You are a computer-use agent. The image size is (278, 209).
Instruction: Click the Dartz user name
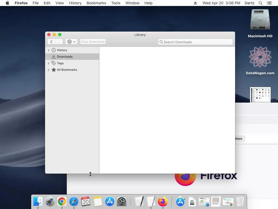pos(249,3)
